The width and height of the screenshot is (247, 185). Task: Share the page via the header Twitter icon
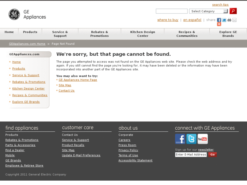click(x=224, y=20)
